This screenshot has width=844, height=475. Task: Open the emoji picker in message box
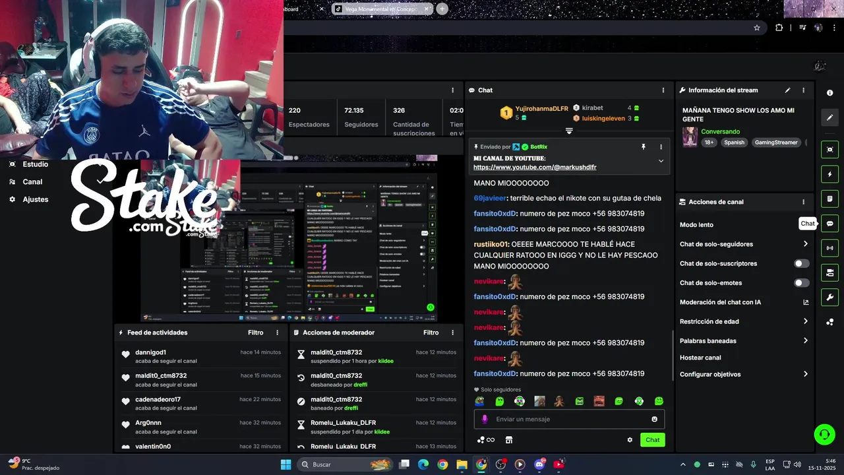coord(654,419)
